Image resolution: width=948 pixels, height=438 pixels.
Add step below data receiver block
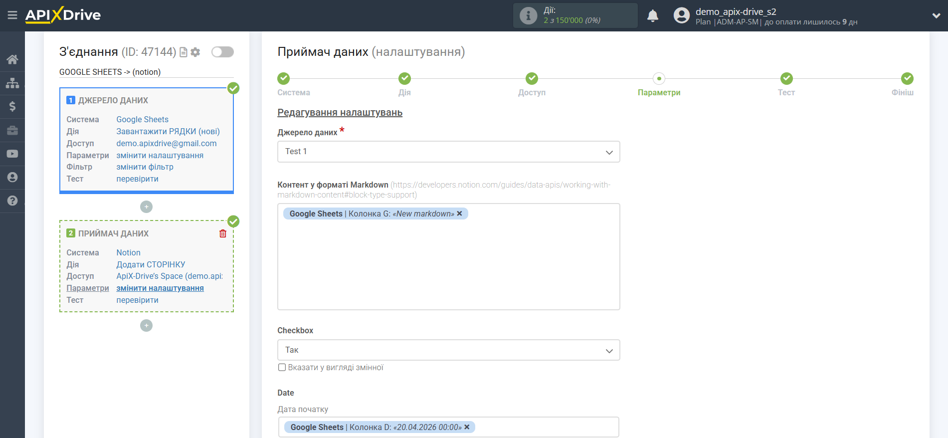point(146,325)
